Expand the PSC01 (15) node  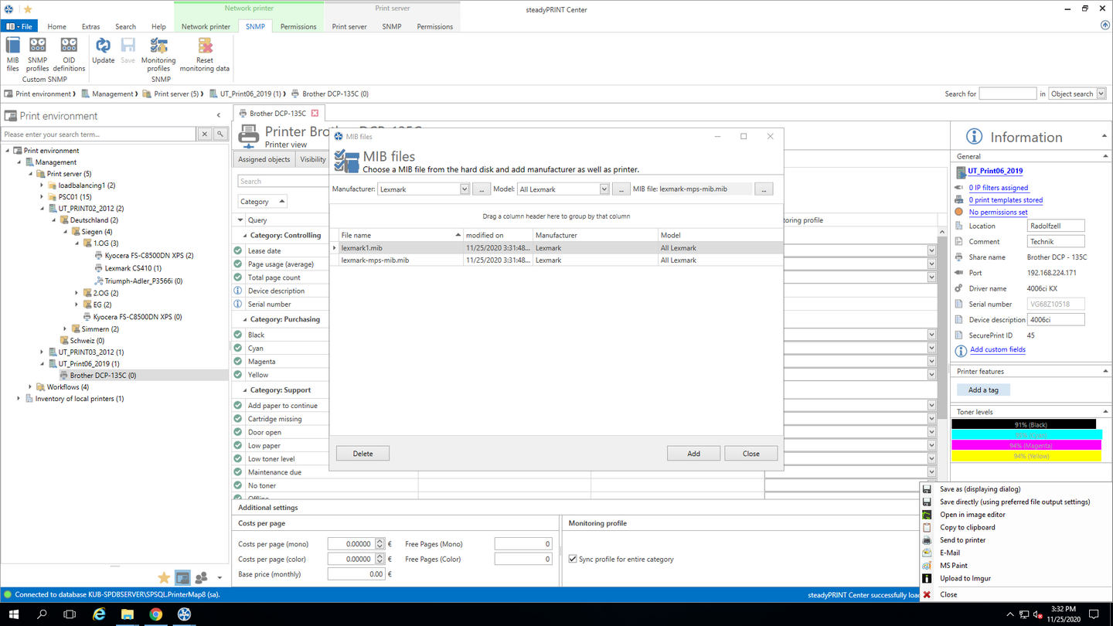(43, 197)
